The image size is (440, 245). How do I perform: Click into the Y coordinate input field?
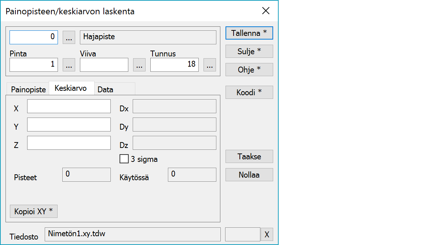[x=69, y=125]
